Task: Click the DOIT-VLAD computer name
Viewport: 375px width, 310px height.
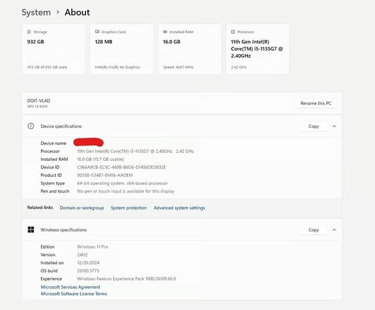Action: 39,100
